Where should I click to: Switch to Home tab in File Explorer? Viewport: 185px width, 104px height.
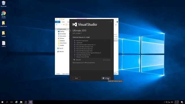[x=63, y=22]
